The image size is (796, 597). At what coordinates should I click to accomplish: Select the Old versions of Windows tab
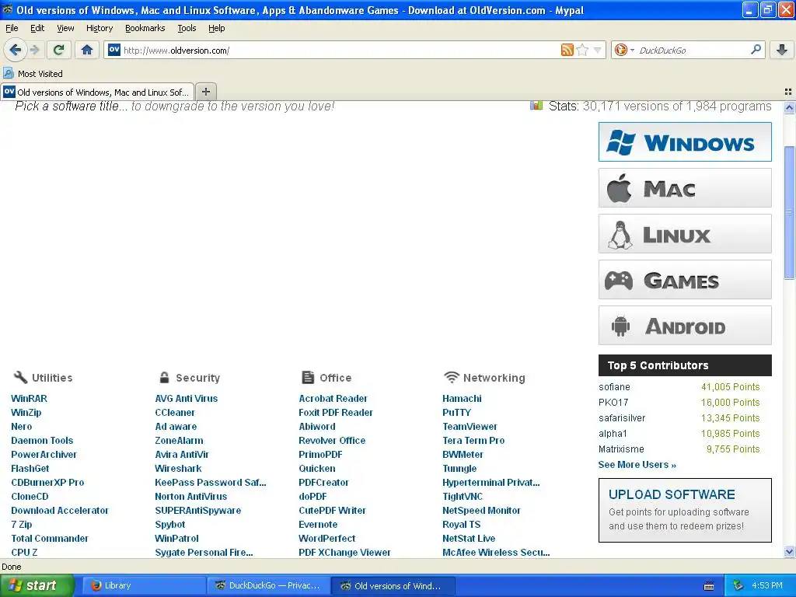point(97,92)
